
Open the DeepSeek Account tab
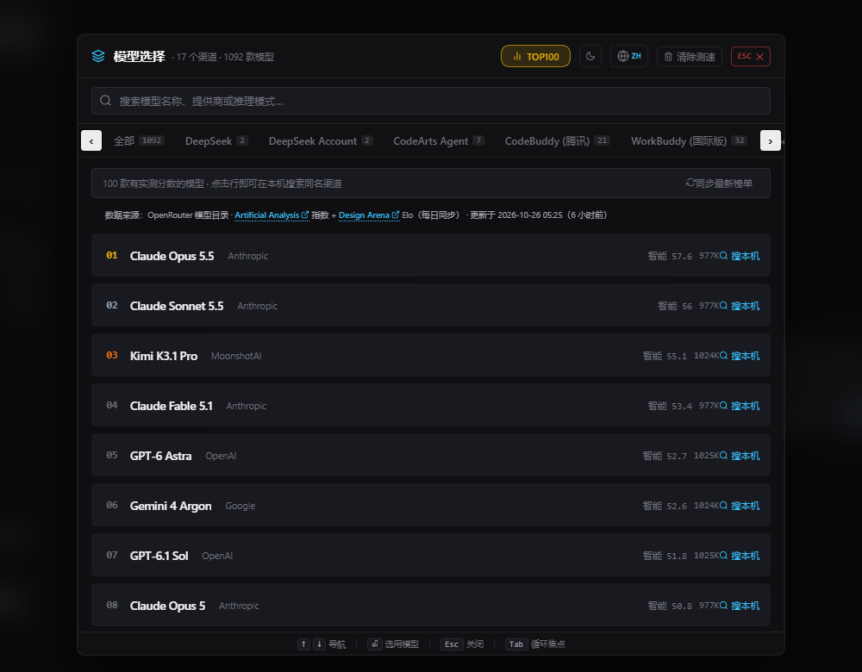point(321,140)
